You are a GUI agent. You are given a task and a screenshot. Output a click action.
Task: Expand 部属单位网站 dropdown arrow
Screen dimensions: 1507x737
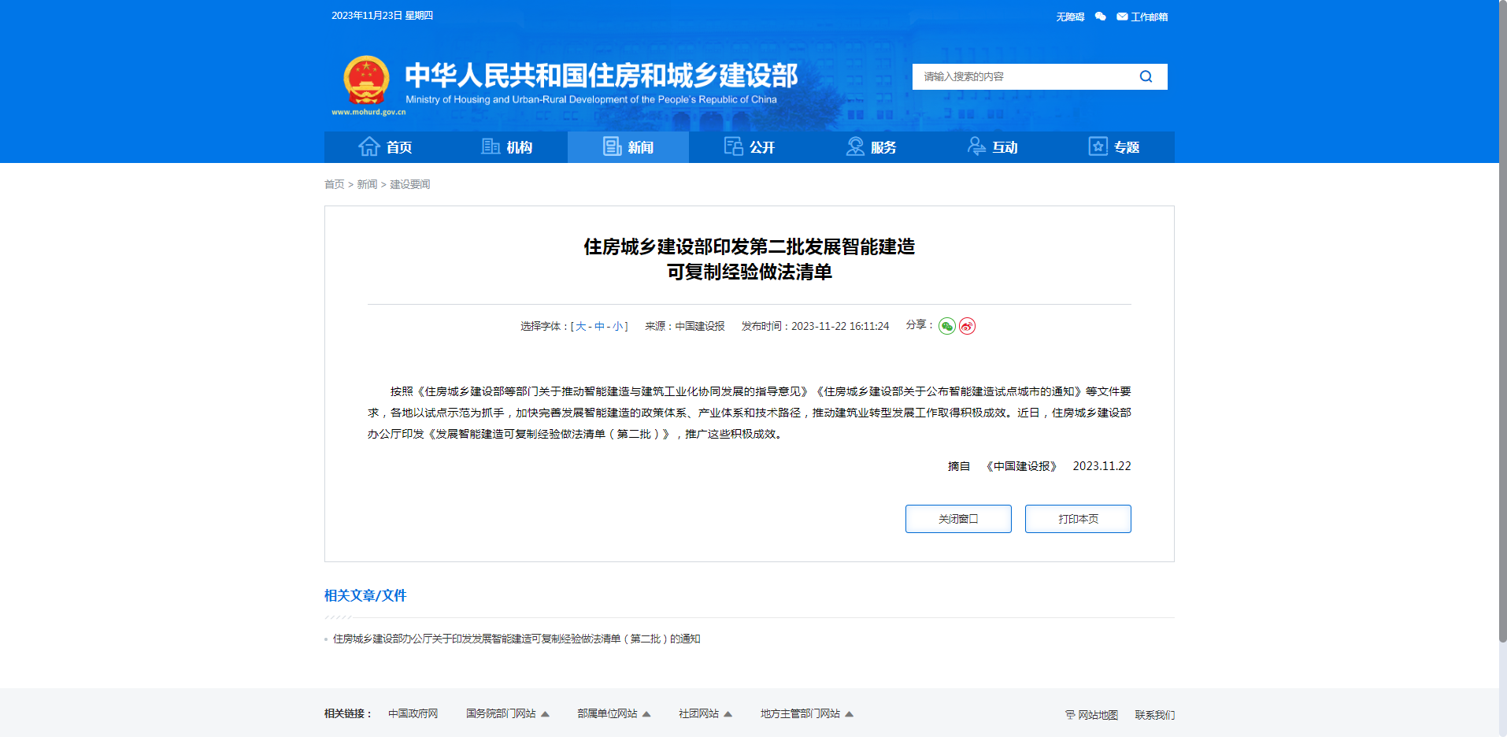click(x=646, y=714)
